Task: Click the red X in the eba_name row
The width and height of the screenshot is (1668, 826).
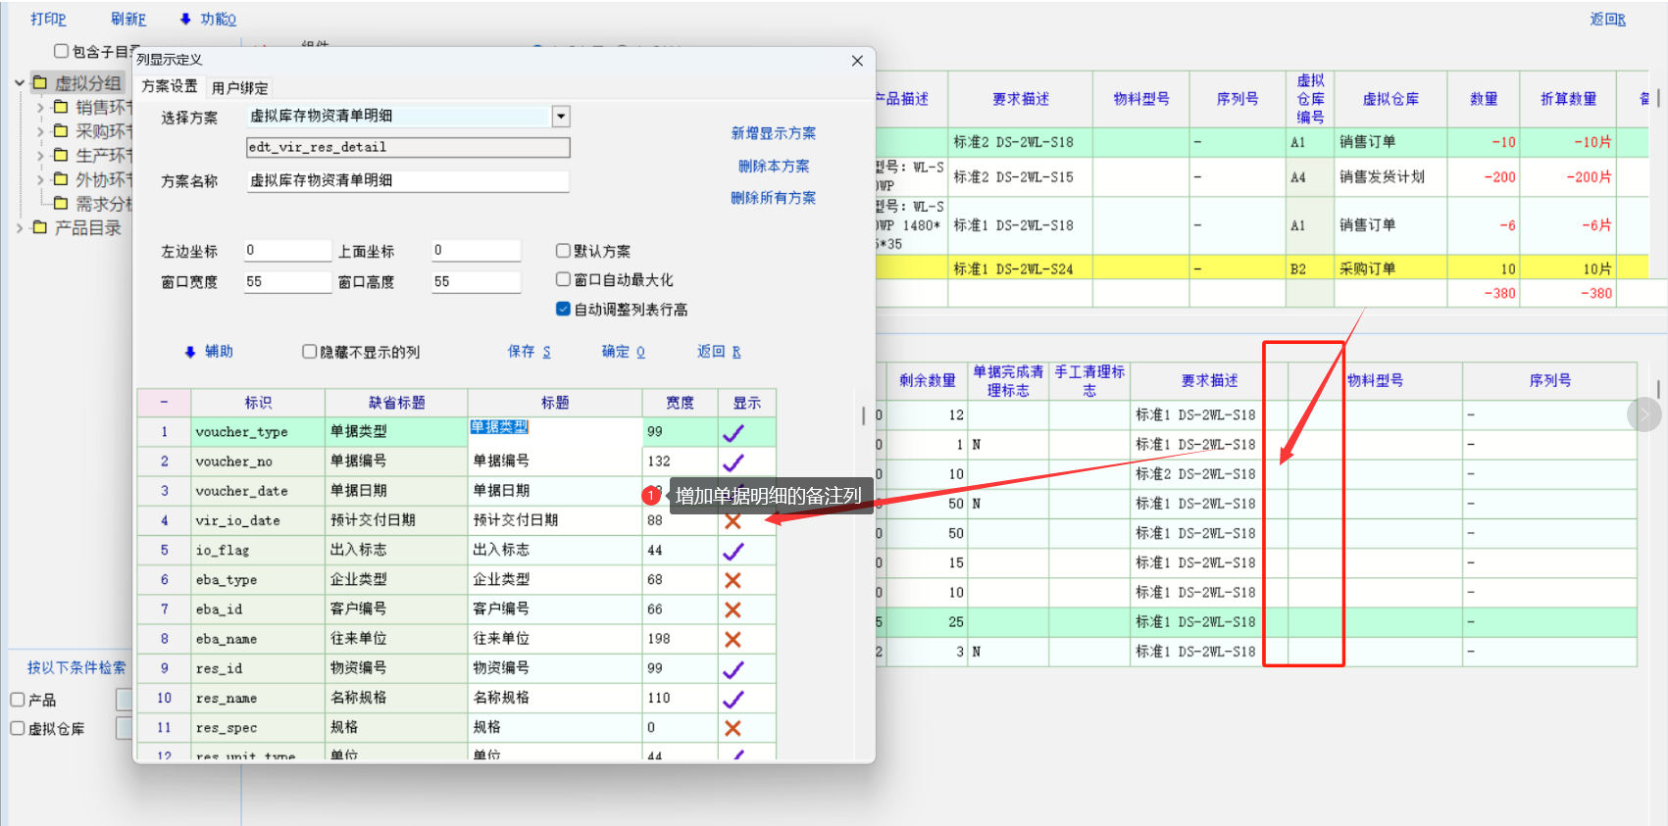Action: (733, 639)
